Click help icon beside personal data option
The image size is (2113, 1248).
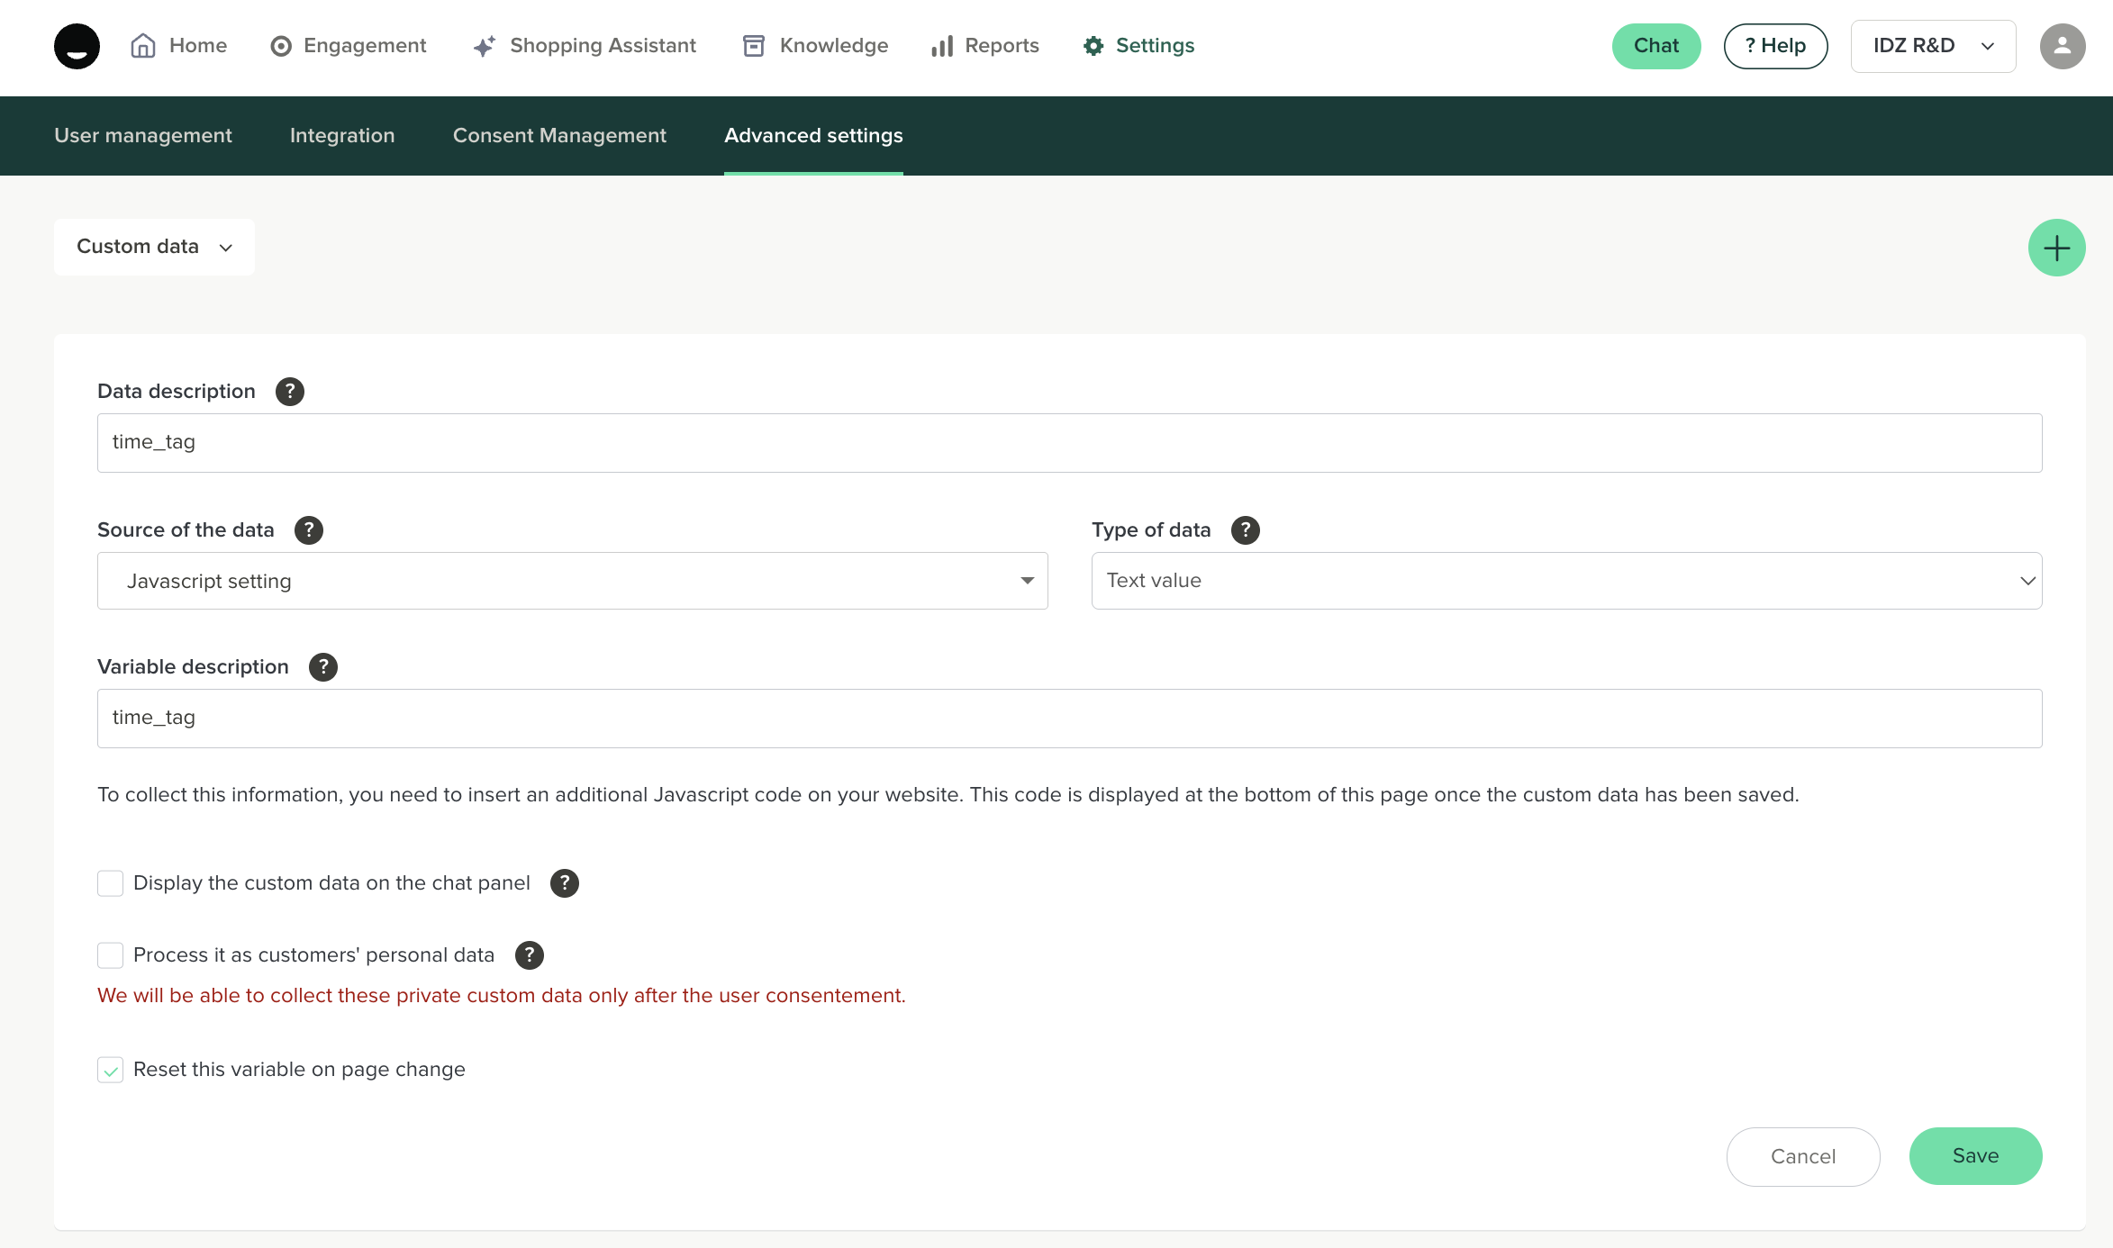point(529,955)
